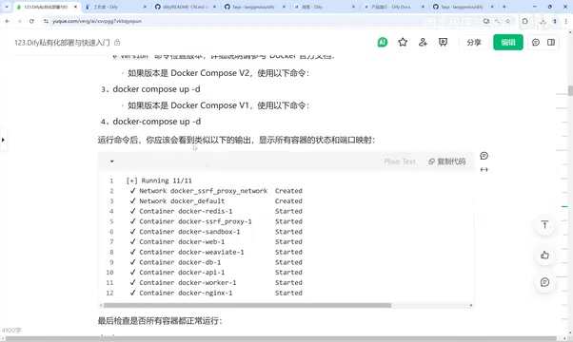Image resolution: width=573 pixels, height=342 pixels.
Task: Open the add collaborator icon
Action: 423,43
